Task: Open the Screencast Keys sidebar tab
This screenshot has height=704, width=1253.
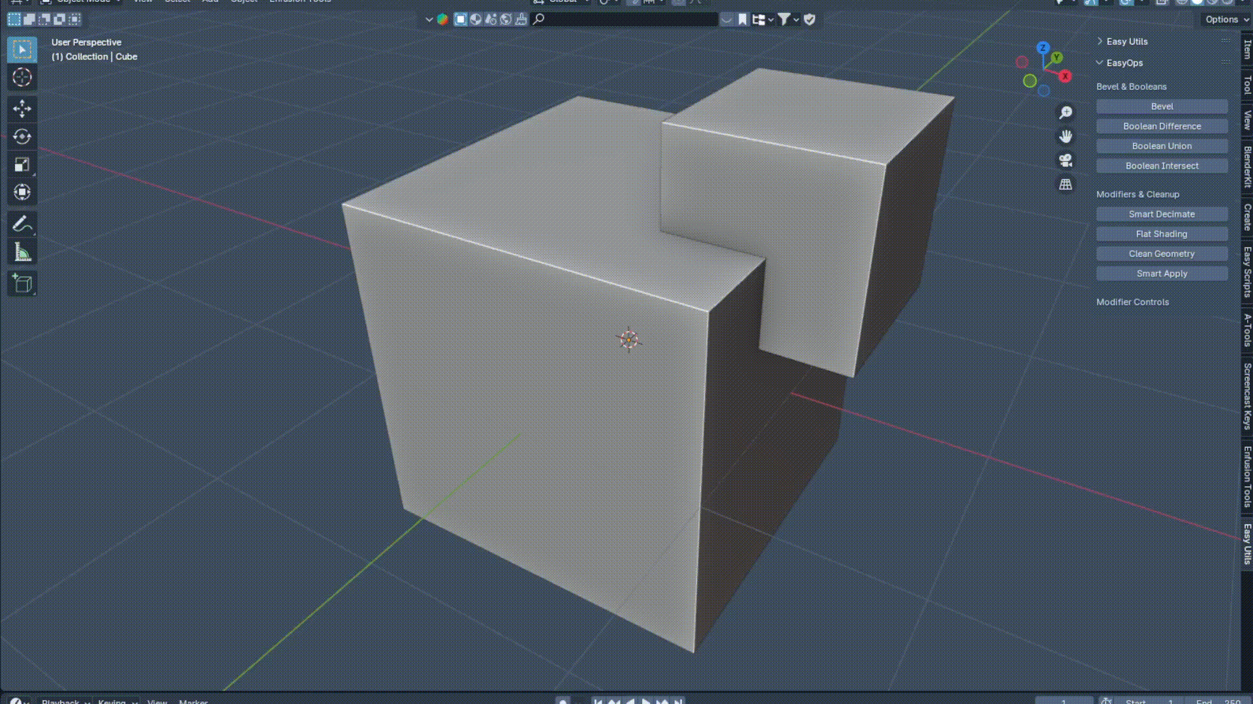Action: coord(1247,396)
